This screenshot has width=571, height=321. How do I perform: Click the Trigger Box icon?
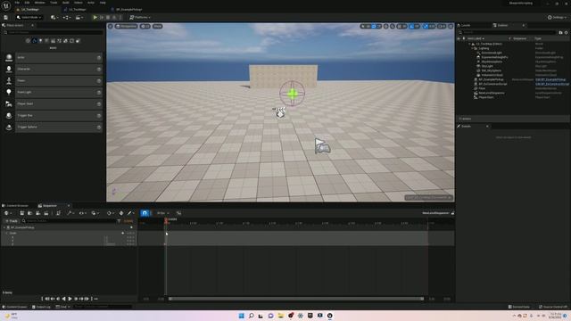pyautogui.click(x=9, y=116)
